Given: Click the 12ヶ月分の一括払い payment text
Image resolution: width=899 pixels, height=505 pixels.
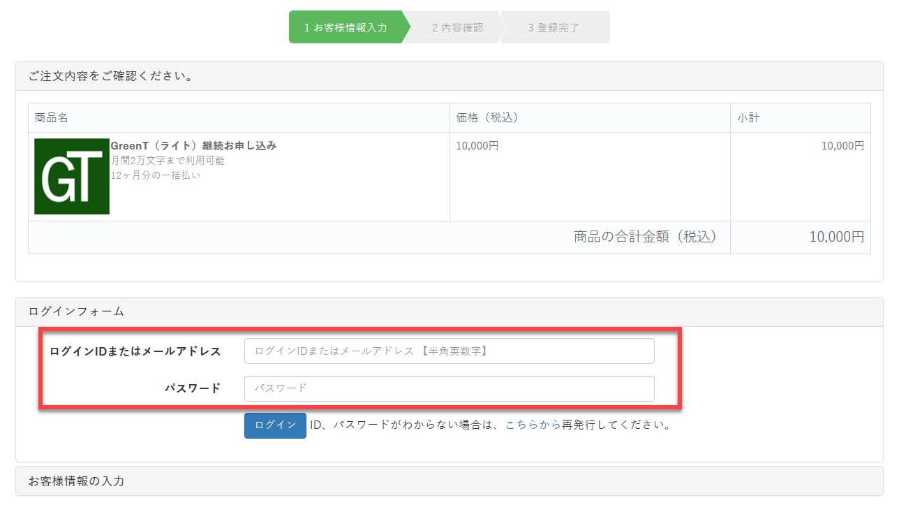Looking at the screenshot, I should pos(156,175).
